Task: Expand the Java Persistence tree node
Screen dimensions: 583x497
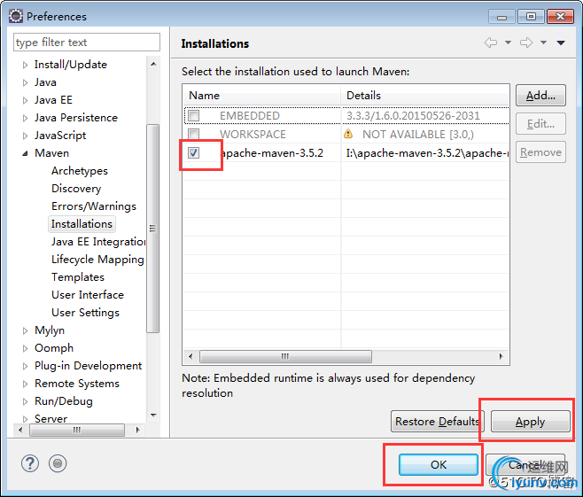Action: [x=25, y=118]
